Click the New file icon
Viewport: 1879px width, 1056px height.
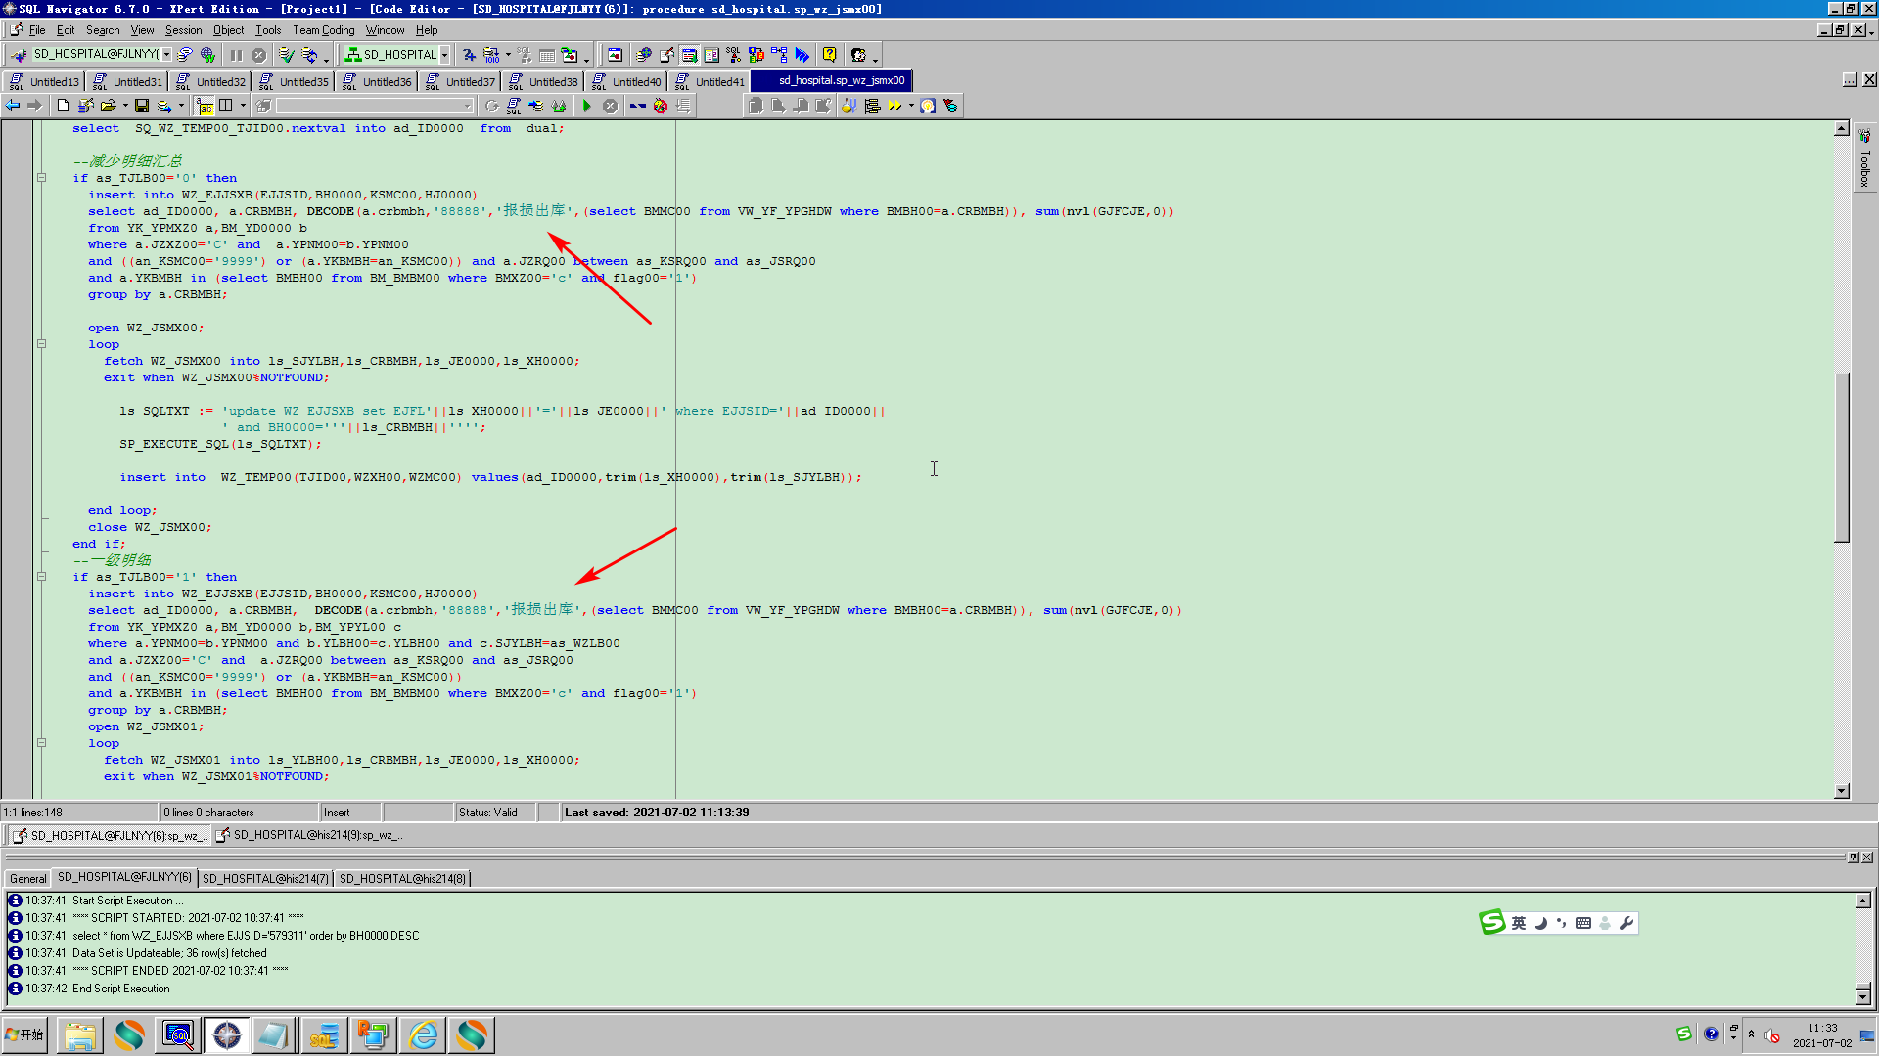click(63, 106)
